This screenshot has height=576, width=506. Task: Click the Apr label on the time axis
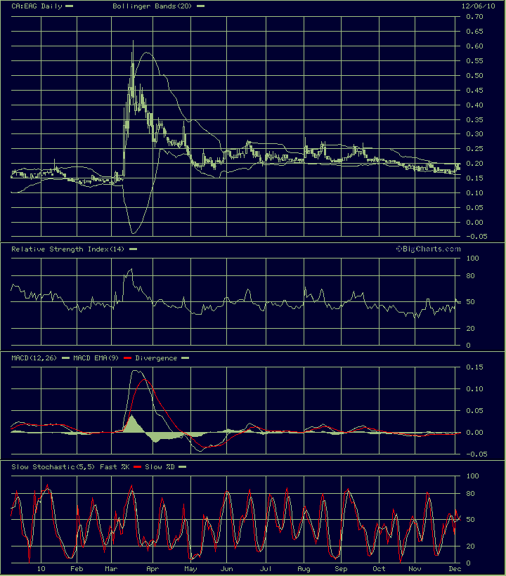tap(153, 570)
